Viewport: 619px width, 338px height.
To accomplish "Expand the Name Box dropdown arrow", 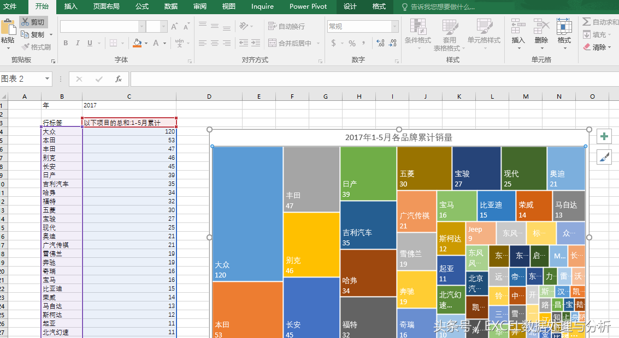I will [47, 79].
